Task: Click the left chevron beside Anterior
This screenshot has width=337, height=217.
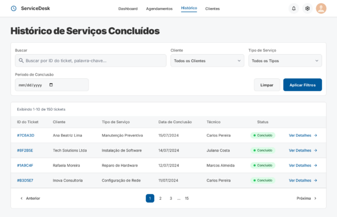Action: [21, 198]
